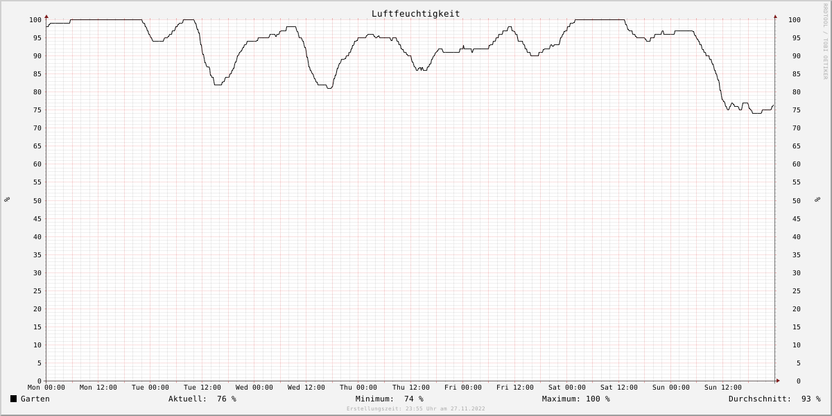The width and height of the screenshot is (832, 416).
Task: Click the 10 label on the right axis
Action: [797, 345]
